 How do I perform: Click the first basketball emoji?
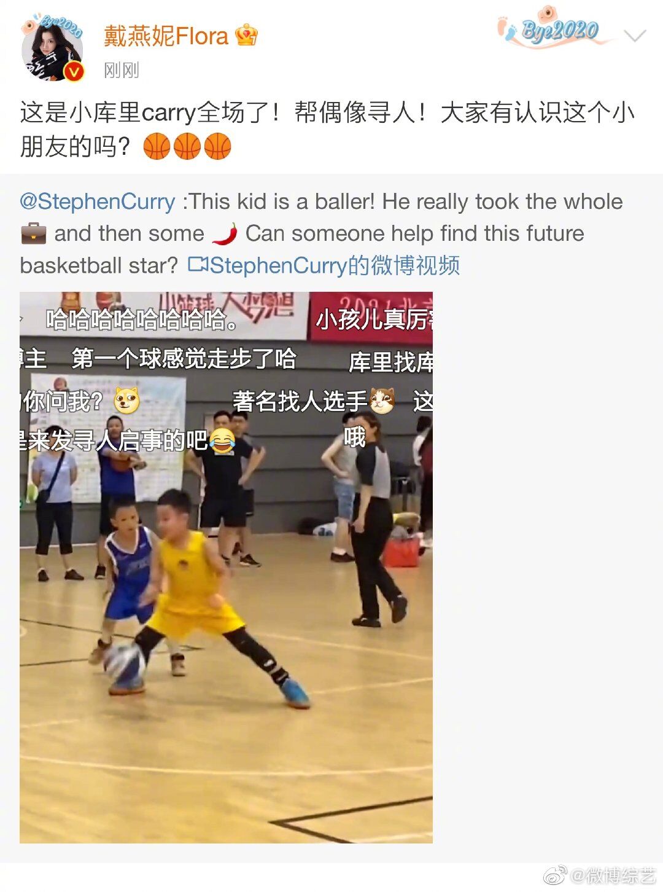(x=157, y=147)
